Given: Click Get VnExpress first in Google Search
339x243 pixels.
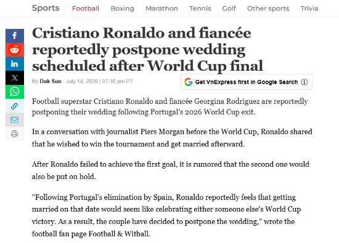Looking at the screenshot, I should coord(247,82).
